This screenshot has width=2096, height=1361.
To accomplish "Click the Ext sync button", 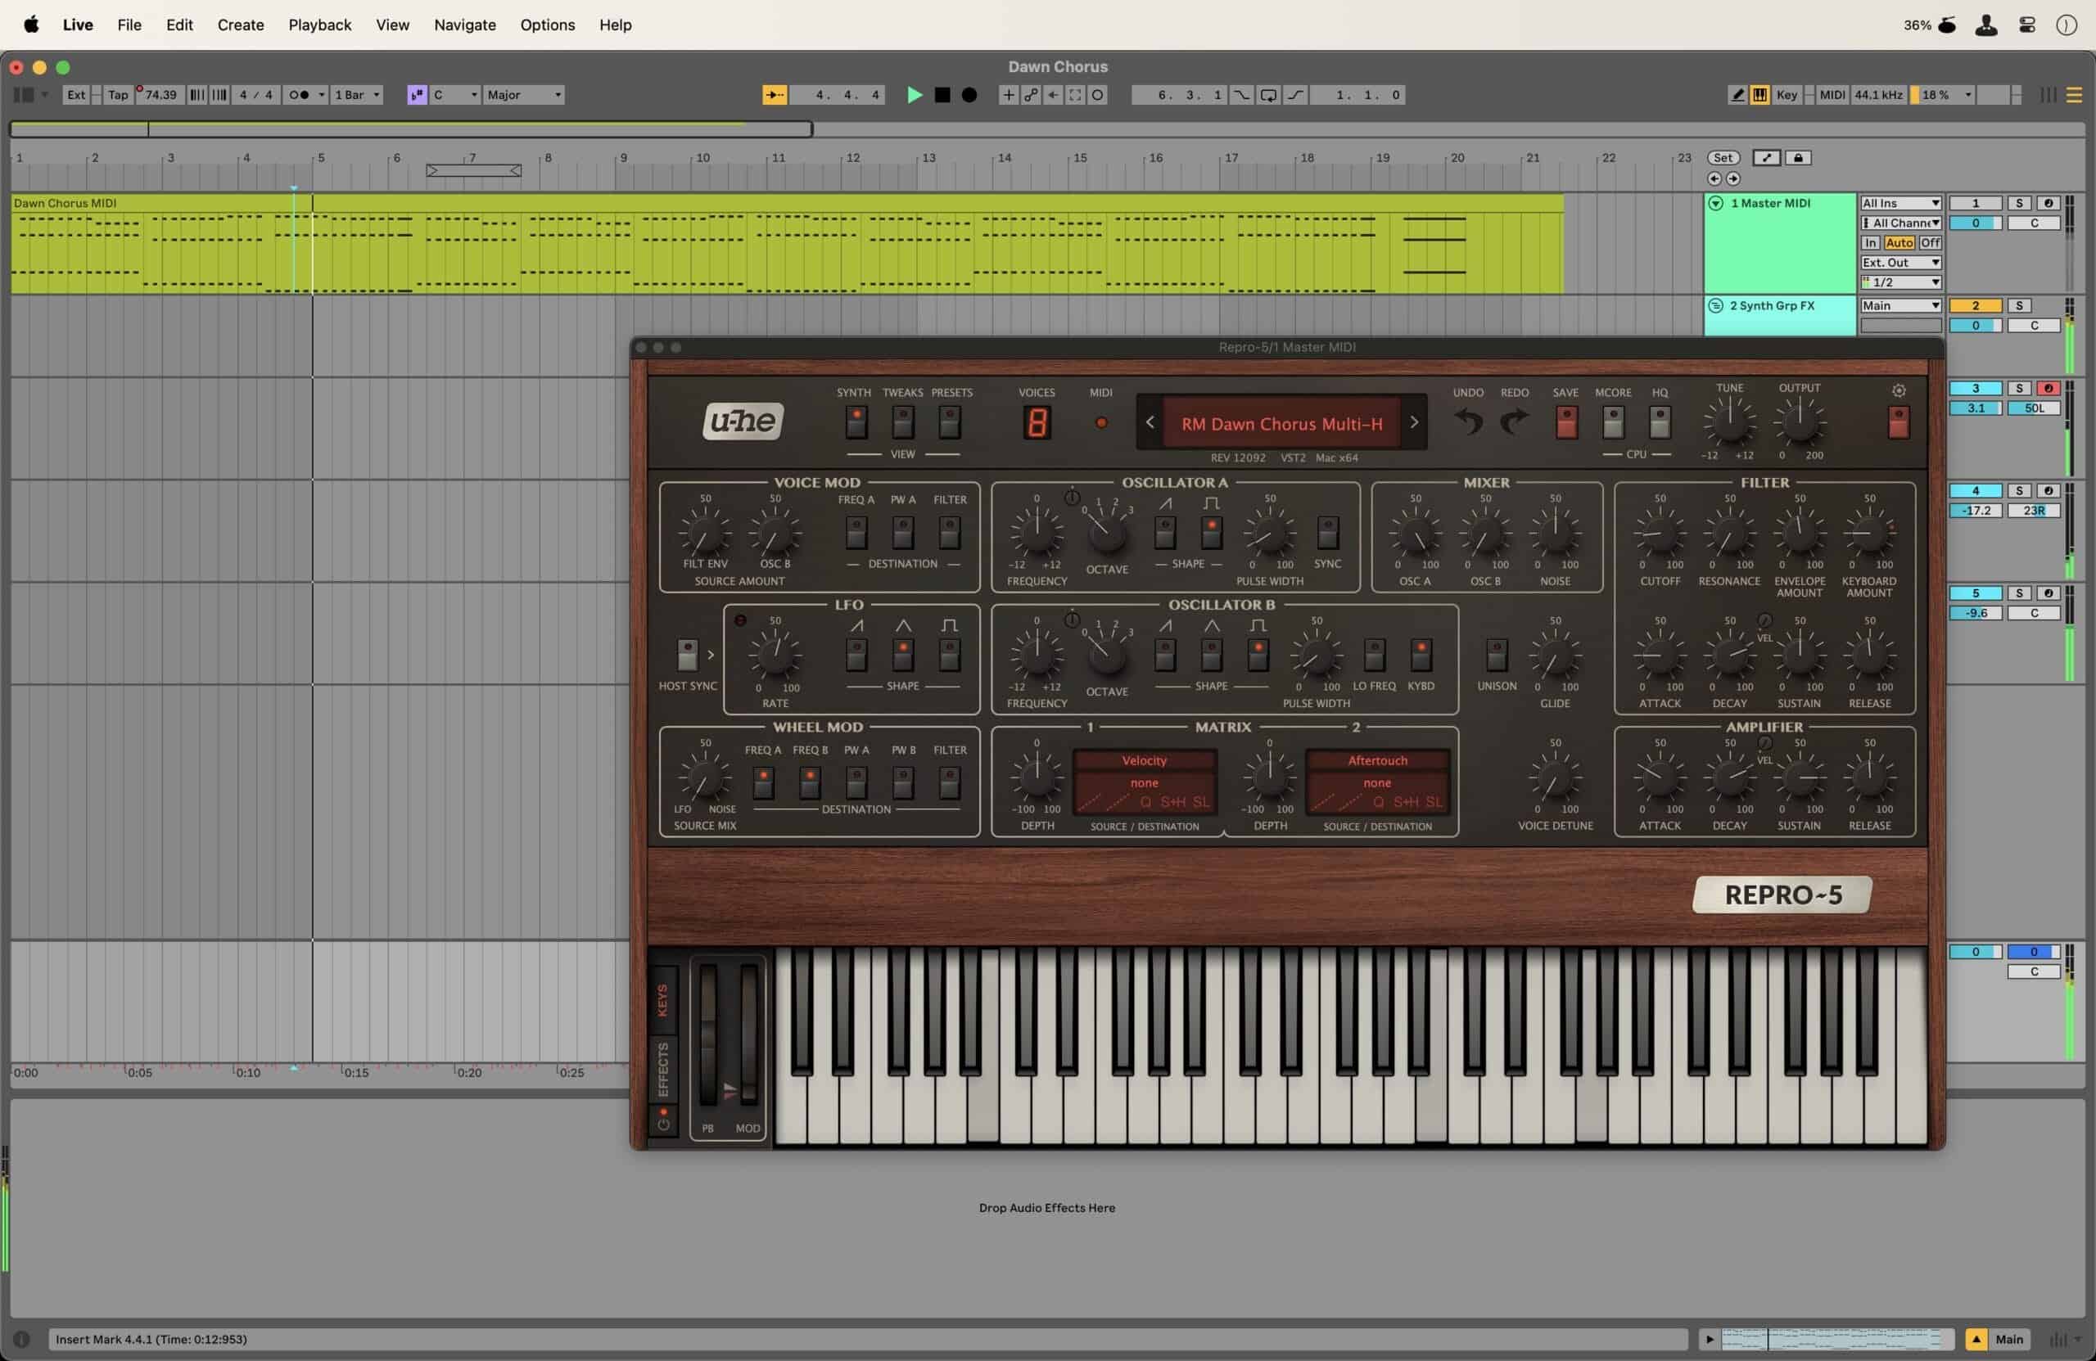I will tap(77, 95).
